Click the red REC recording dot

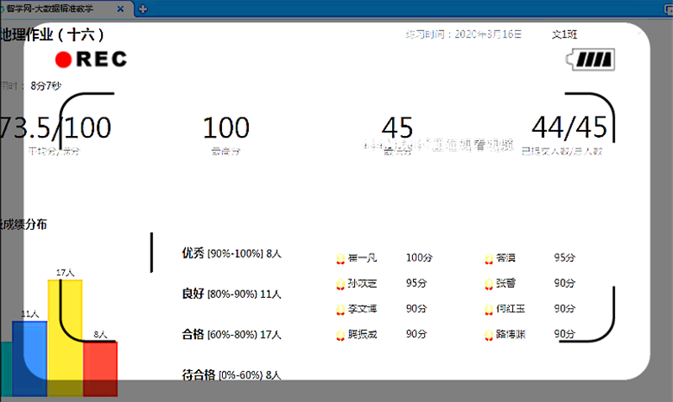tap(64, 60)
